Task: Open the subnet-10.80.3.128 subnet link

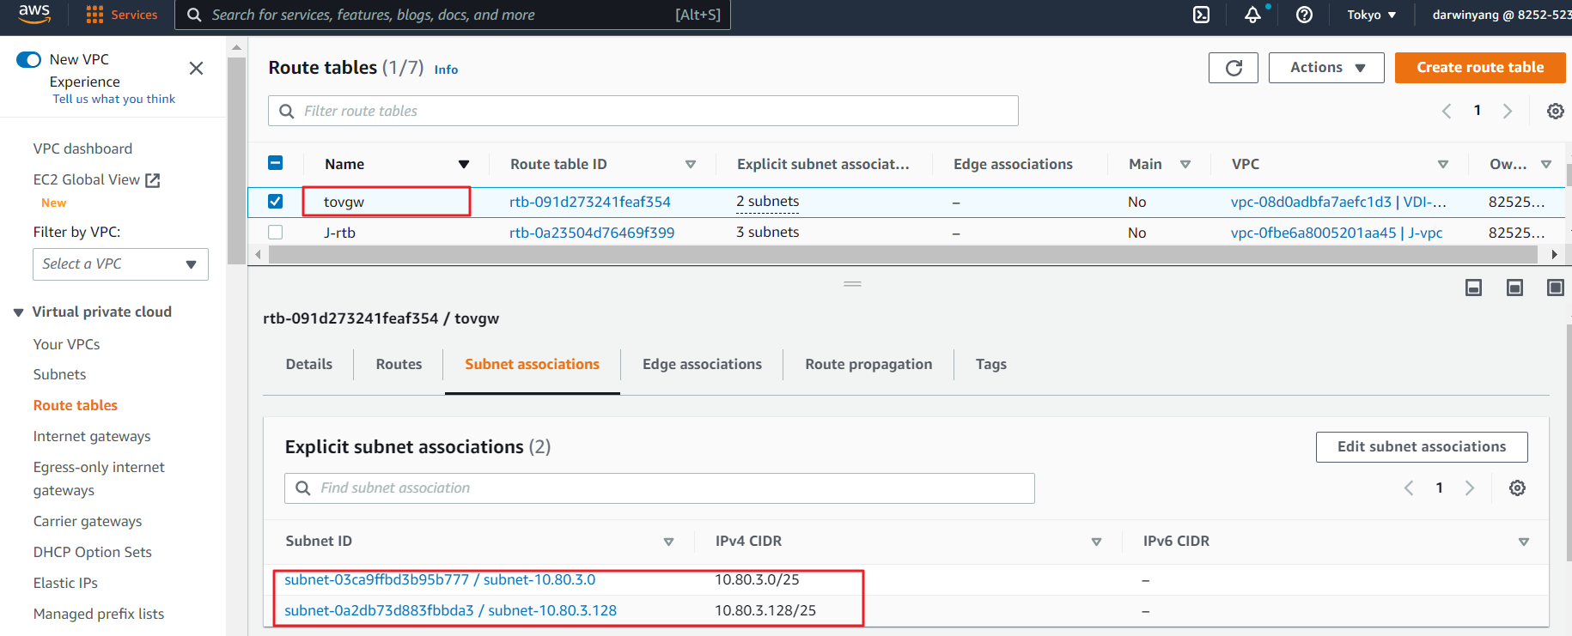Action: pos(450,610)
